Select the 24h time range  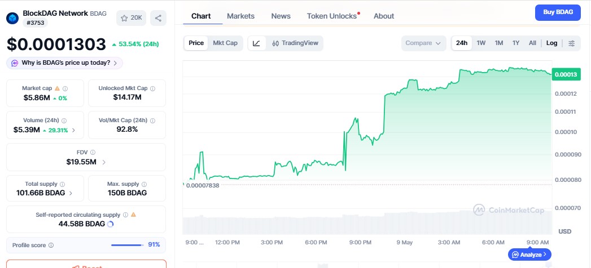point(462,43)
